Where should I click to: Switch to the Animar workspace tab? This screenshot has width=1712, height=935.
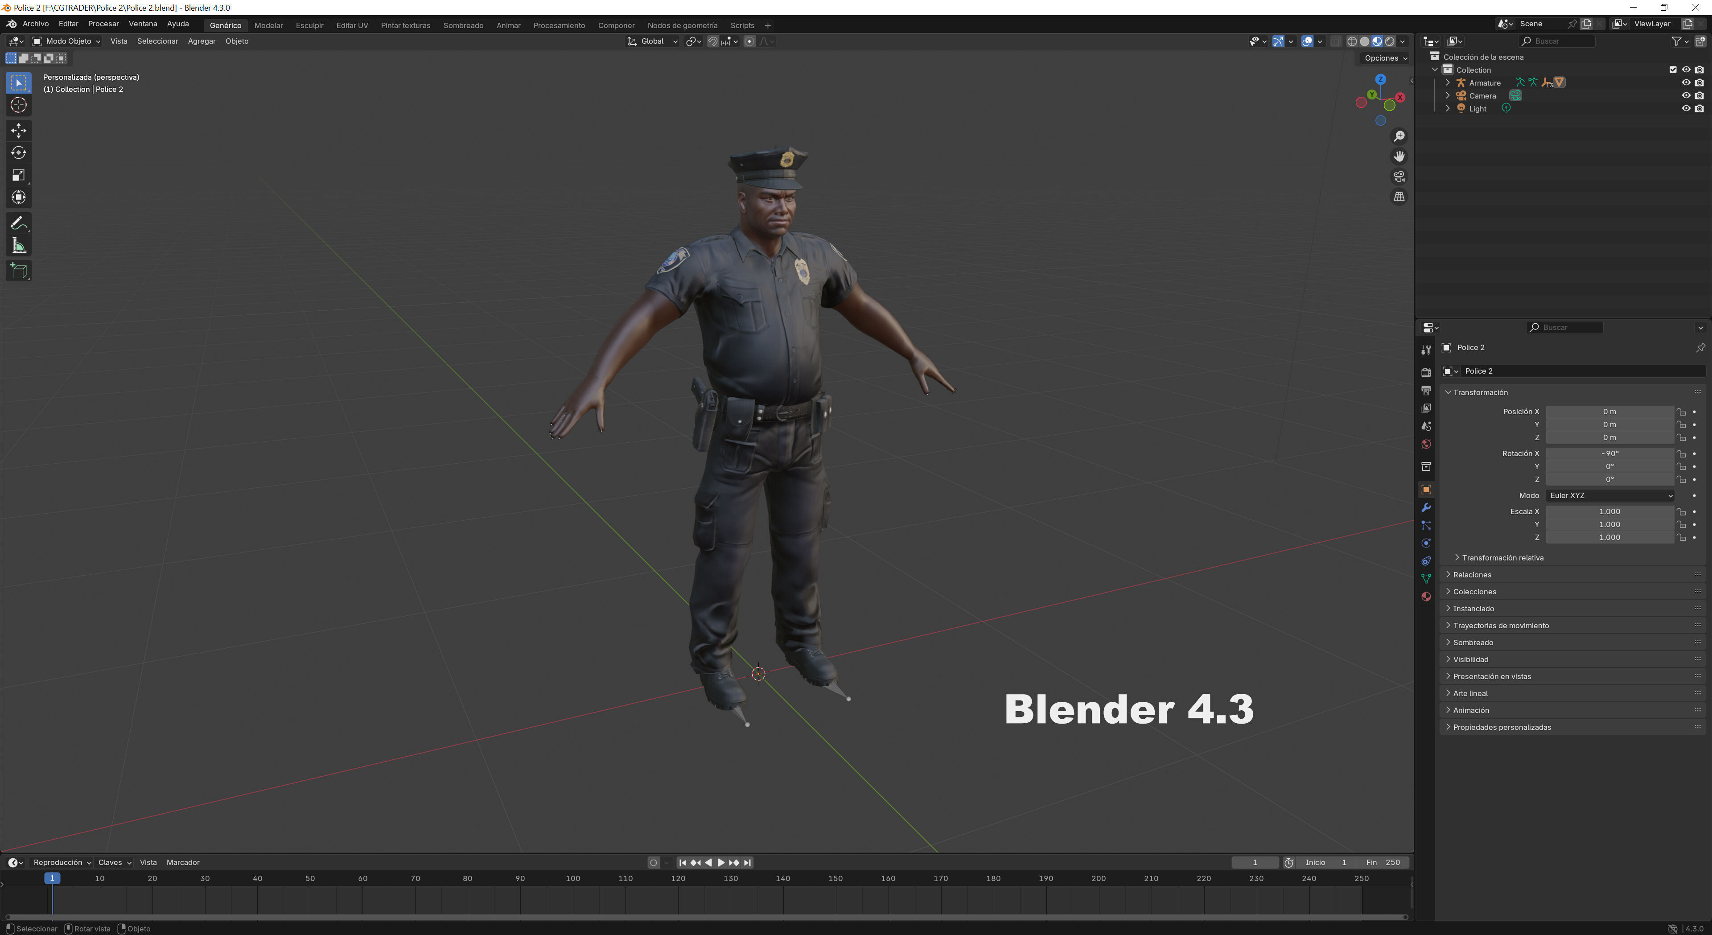[x=508, y=25]
